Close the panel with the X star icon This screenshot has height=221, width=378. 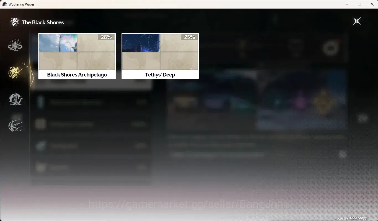coord(357,21)
